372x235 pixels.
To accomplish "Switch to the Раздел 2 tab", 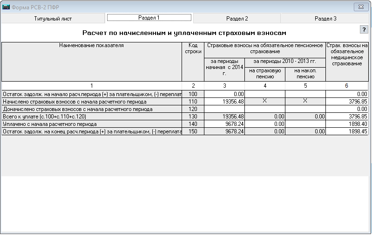I will [237, 19].
